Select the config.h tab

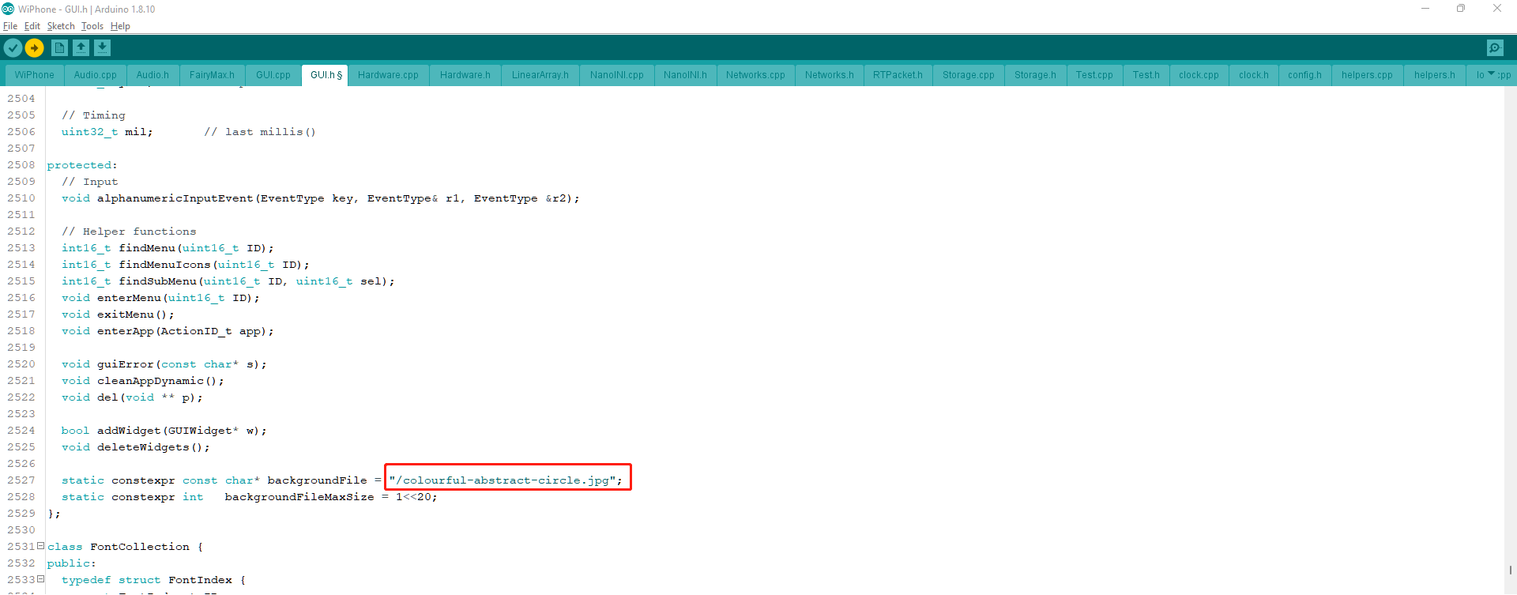(x=1304, y=75)
